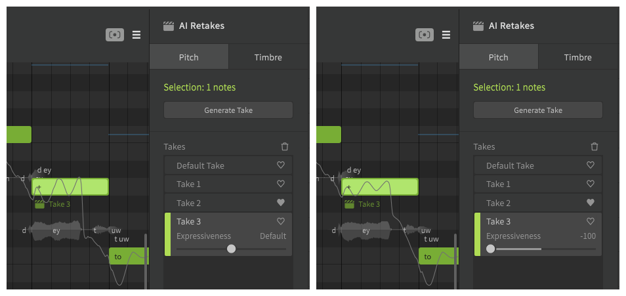
Task: Click the trash icon in left Takes panel
Action: pos(285,146)
